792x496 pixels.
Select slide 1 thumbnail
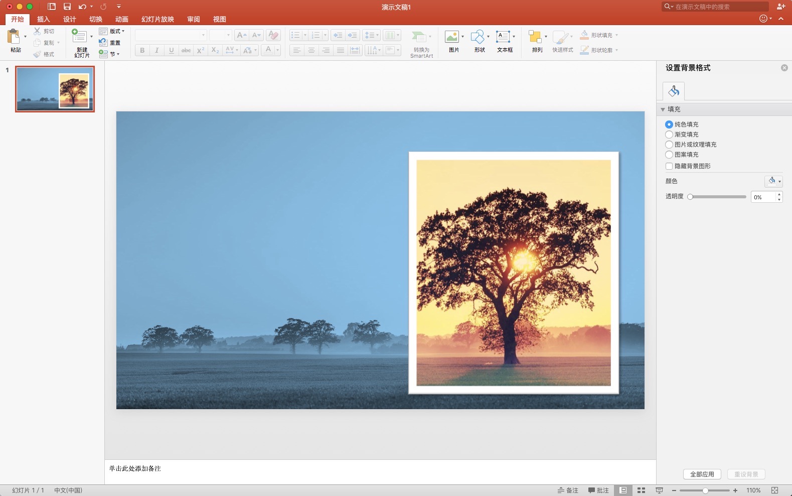click(x=55, y=89)
